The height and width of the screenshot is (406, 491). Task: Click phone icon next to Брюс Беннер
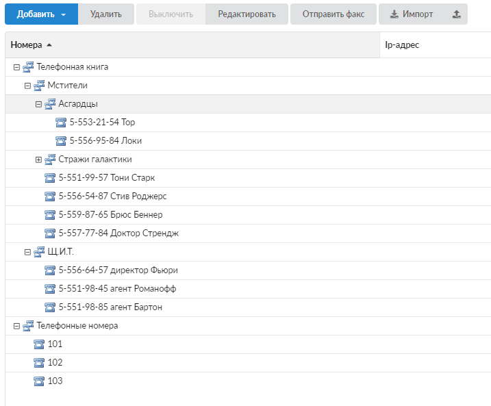(50, 215)
